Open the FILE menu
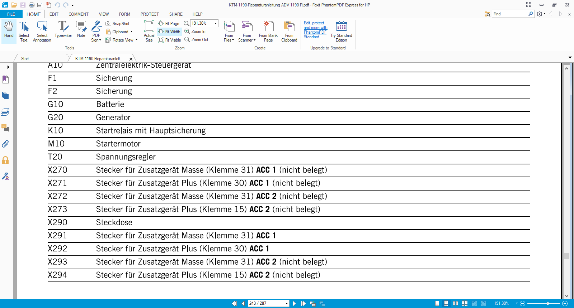Viewport: 574px width, 308px height. click(11, 14)
